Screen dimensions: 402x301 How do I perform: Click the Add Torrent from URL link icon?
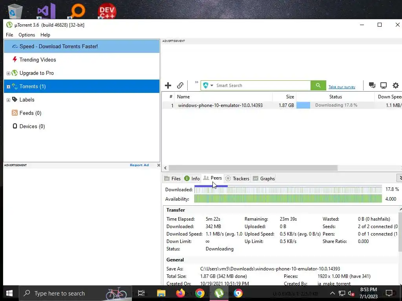(x=180, y=85)
